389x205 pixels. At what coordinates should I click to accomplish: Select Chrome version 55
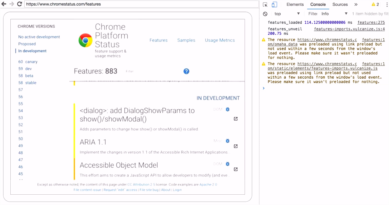21,104
